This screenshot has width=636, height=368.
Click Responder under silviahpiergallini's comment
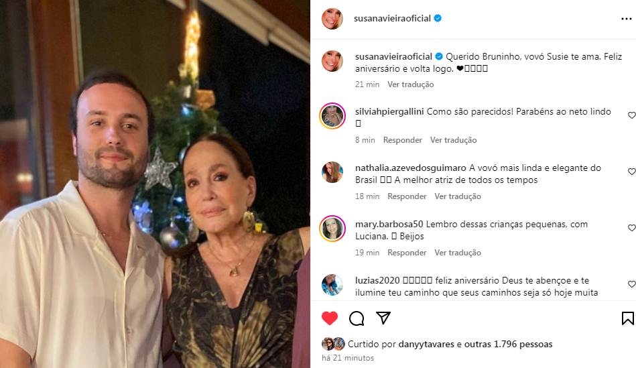pos(403,140)
